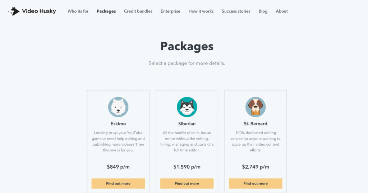Open the 'Who its for' menu item
368x193 pixels.
pyautogui.click(x=78, y=11)
